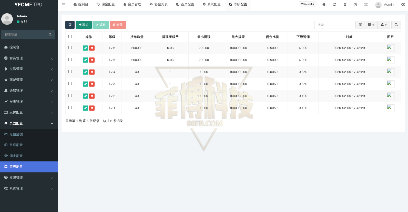Expand 权限管理 in the sidebar
Image resolution: width=408 pixels, height=212 pixels.
click(x=29, y=178)
